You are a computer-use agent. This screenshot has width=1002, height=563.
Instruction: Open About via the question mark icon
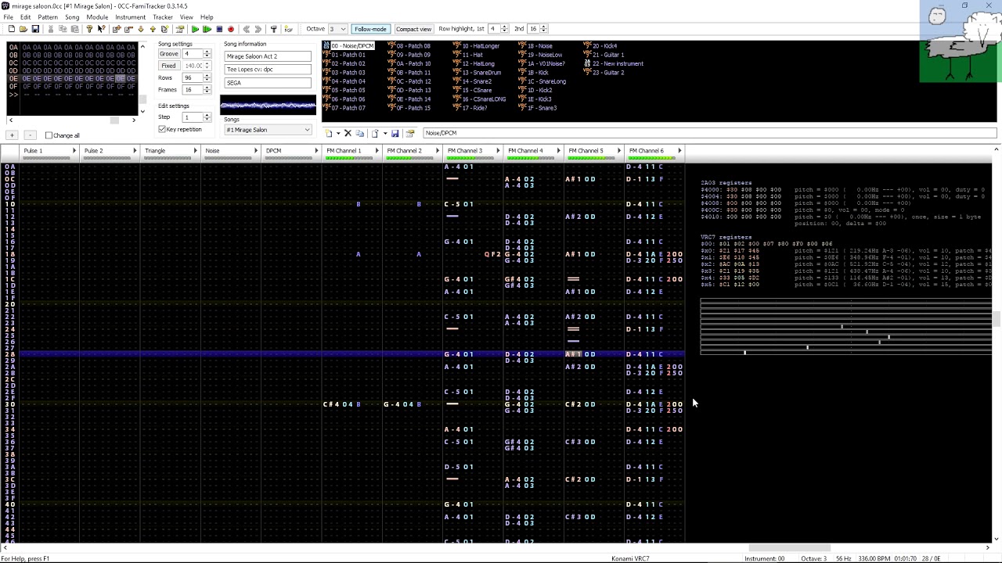click(x=89, y=29)
